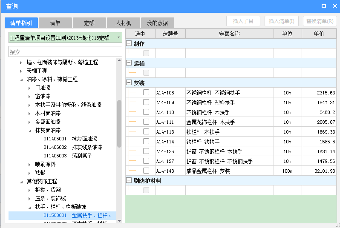Viewport: 340px width, 228px height.
Task: Click the 定额名称 column header
Action: pos(229,34)
